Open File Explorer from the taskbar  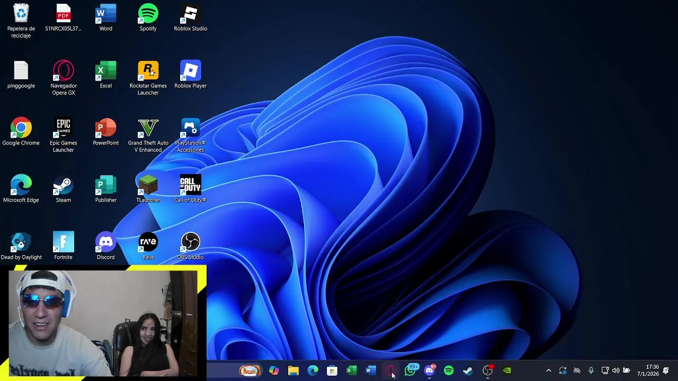(x=293, y=370)
